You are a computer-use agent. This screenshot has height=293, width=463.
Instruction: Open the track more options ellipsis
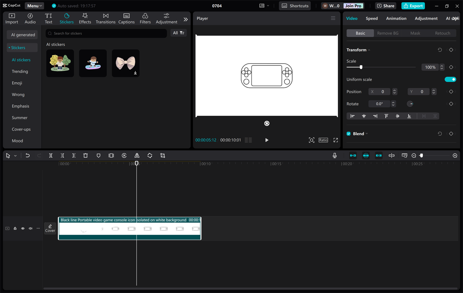point(38,229)
